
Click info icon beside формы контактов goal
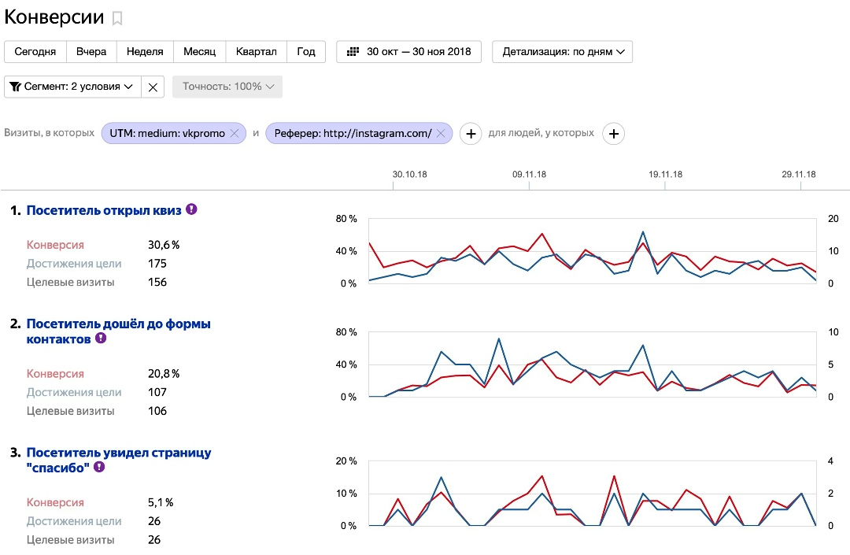(x=100, y=339)
